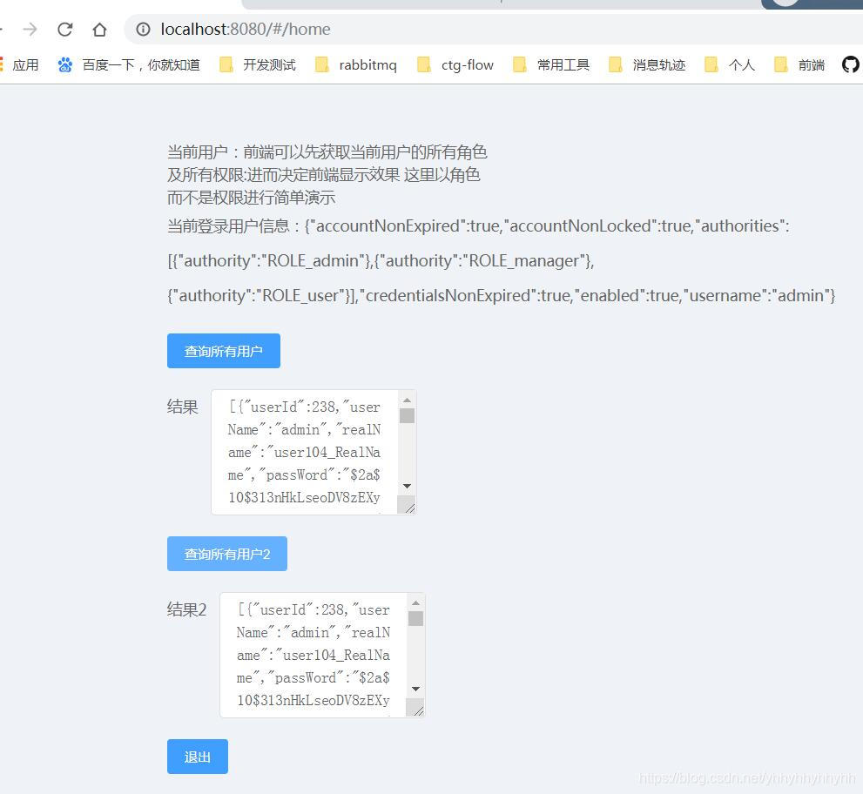Viewport: 863px width, 794px height.
Task: Click the "ROLE_admin" authority text line
Action: coord(381,261)
